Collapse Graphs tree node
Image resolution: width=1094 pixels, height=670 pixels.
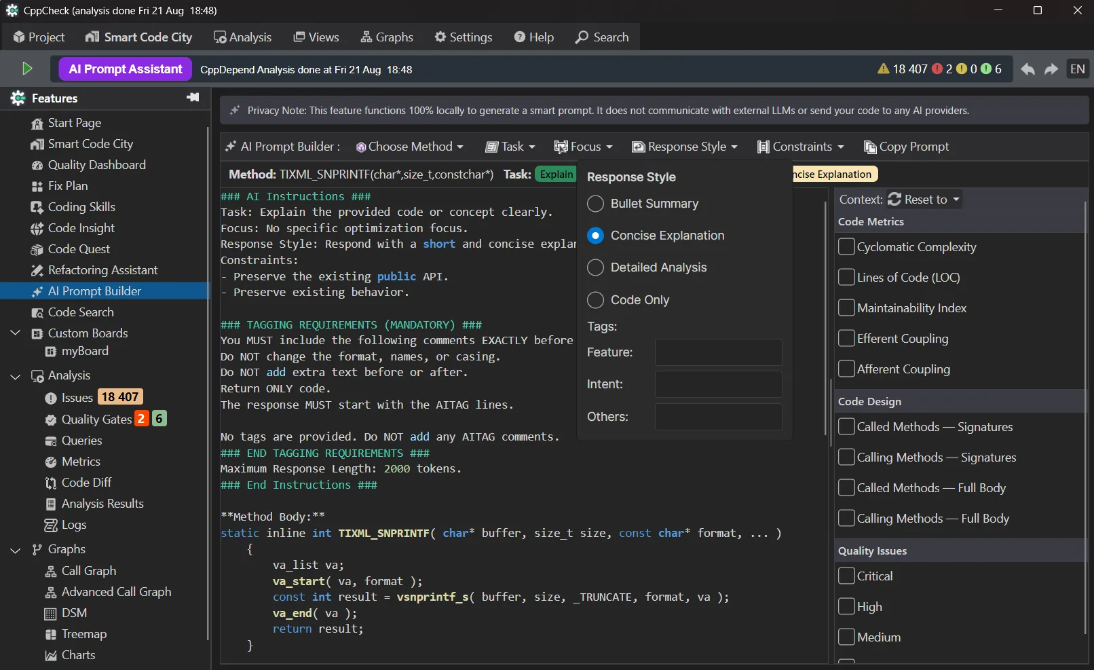point(16,550)
